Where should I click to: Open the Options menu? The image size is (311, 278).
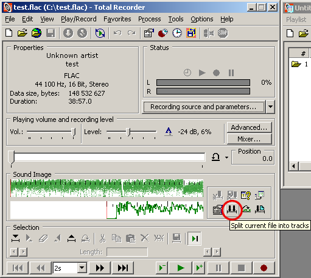pyautogui.click(x=202, y=19)
